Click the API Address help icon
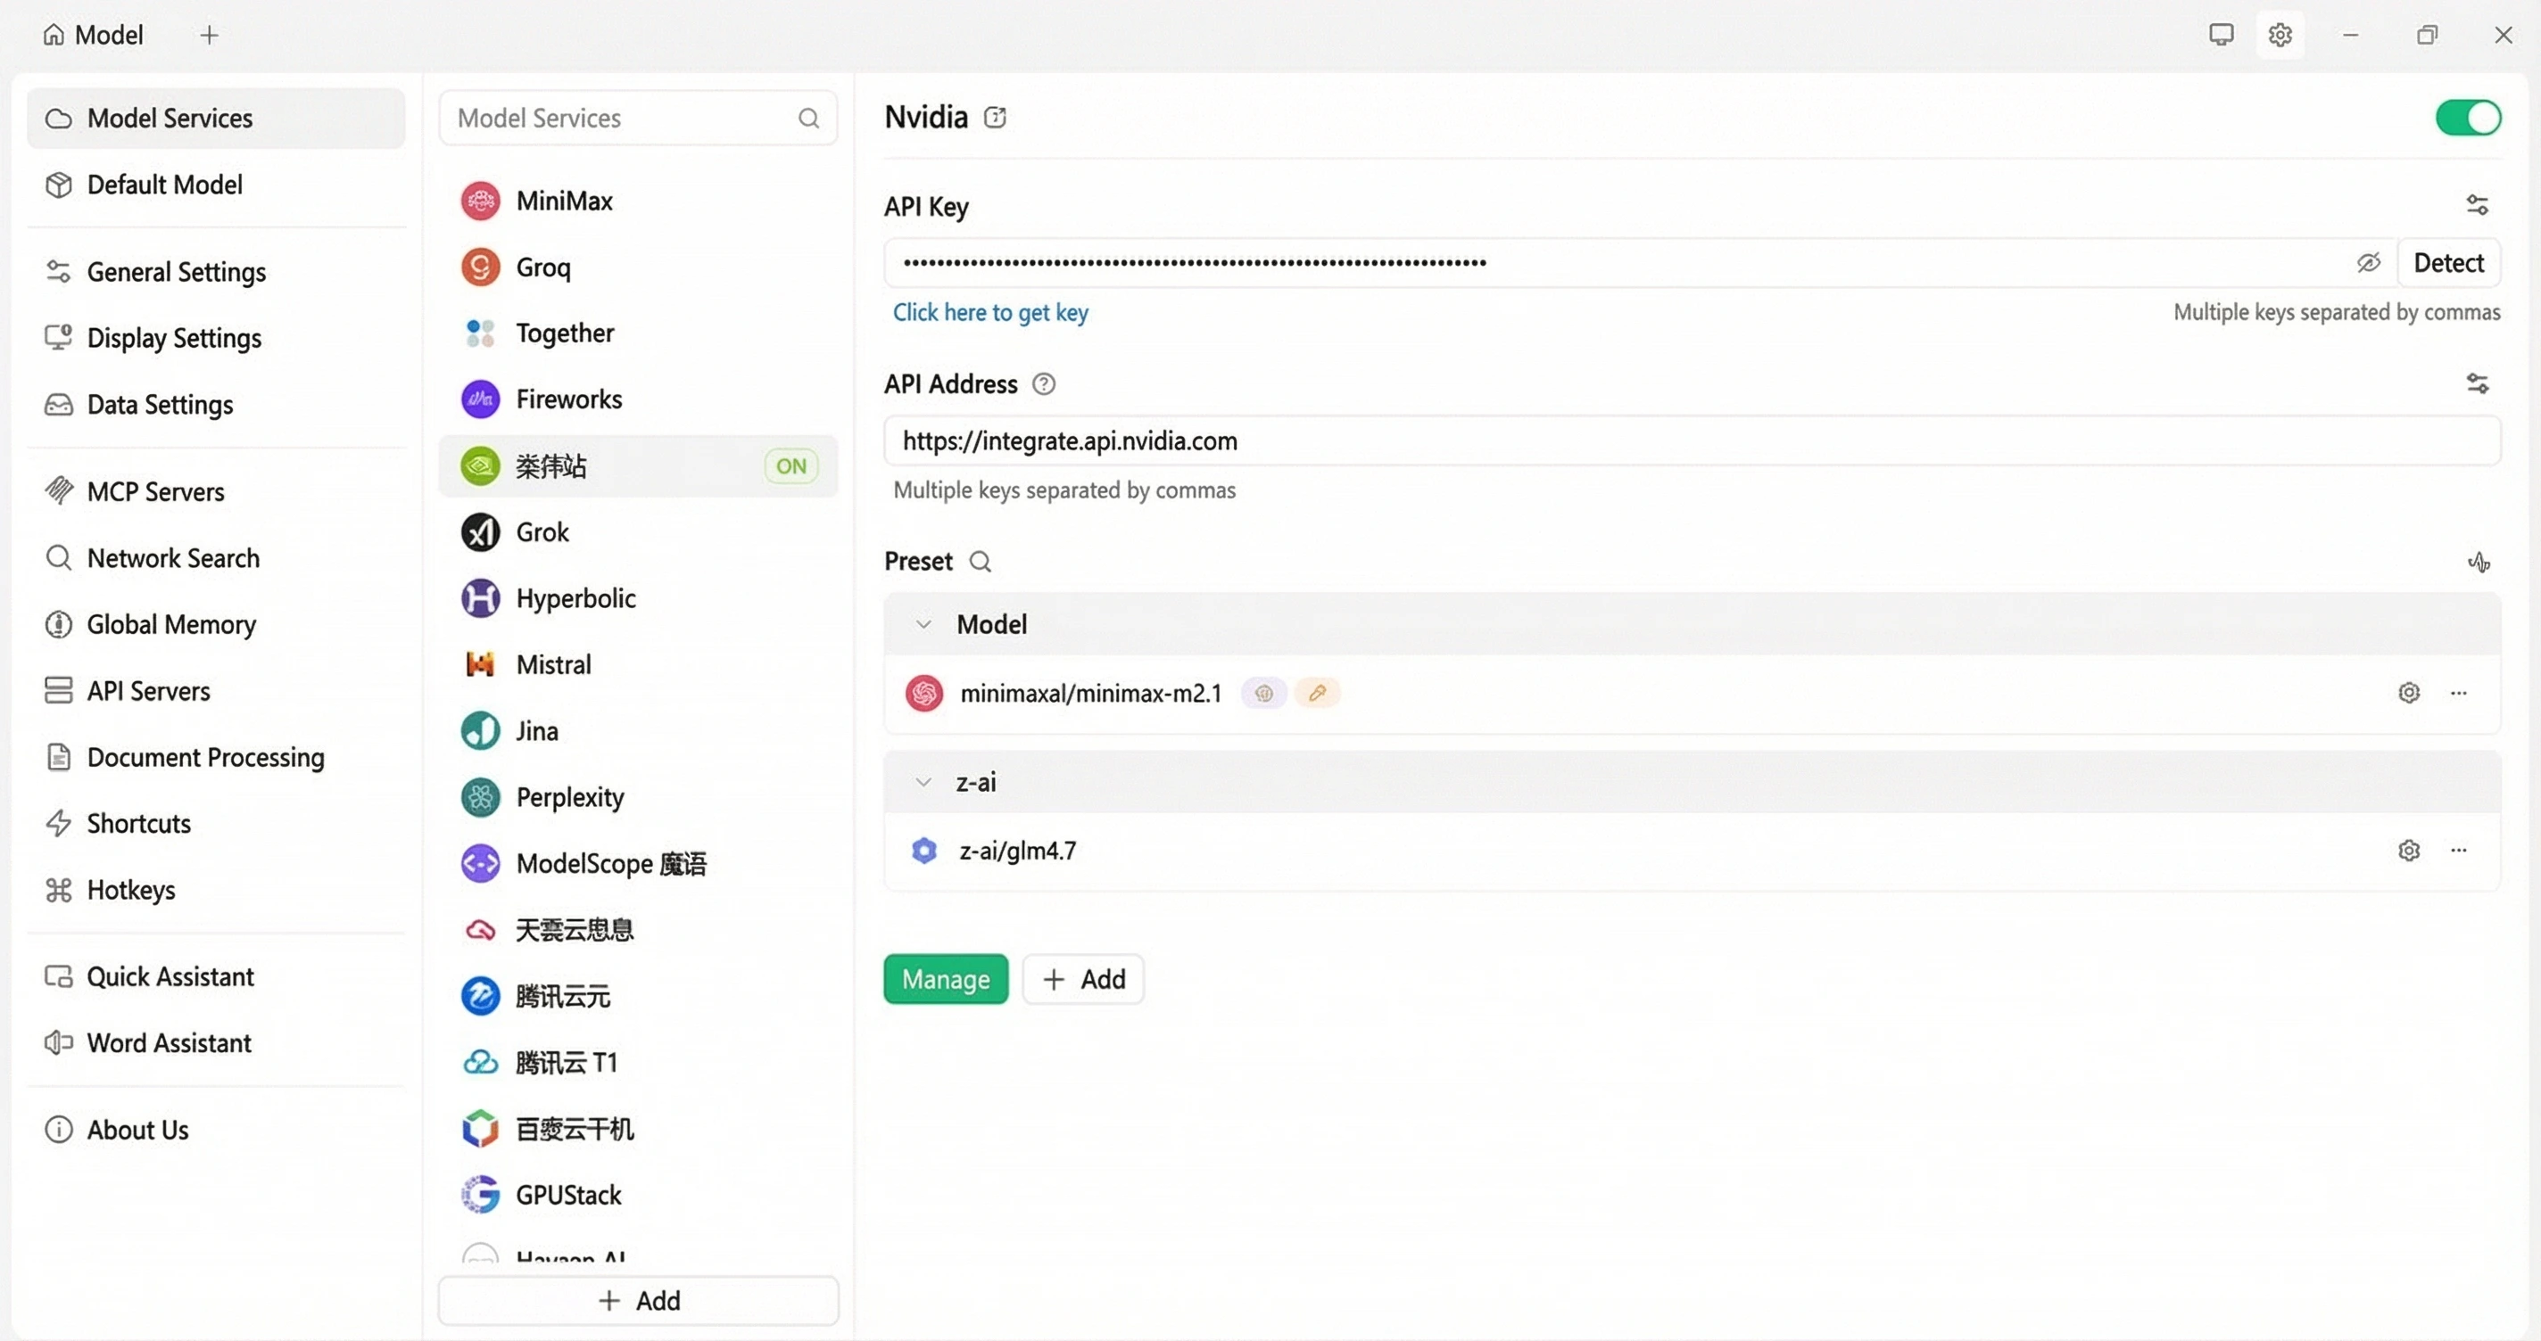Image resolution: width=2541 pixels, height=1341 pixels. pyautogui.click(x=1043, y=383)
